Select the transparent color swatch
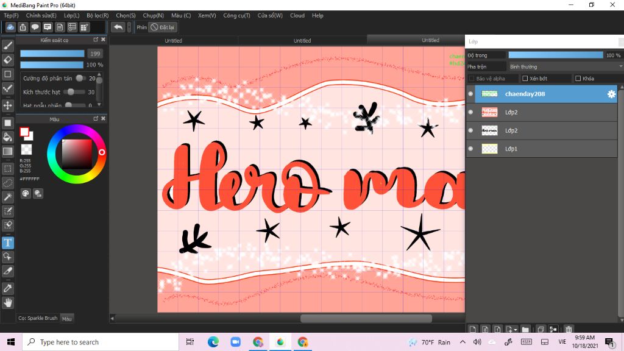 [26, 150]
